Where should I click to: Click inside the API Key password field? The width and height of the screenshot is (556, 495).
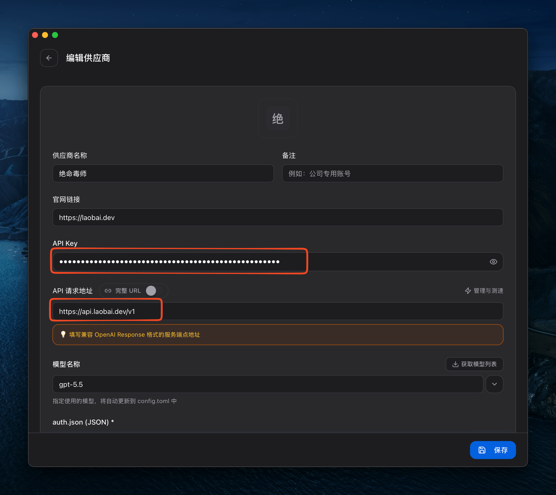pos(278,262)
